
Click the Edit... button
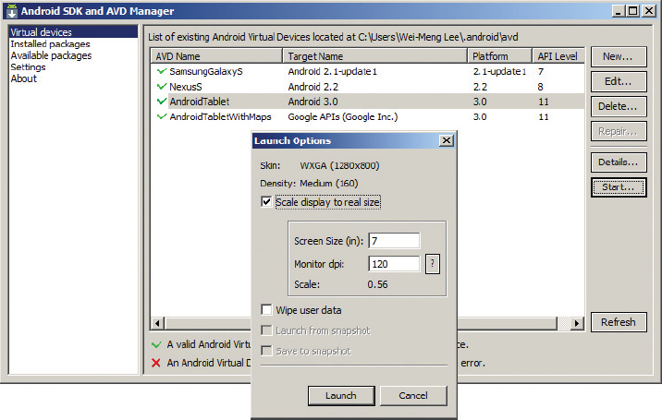tap(619, 81)
